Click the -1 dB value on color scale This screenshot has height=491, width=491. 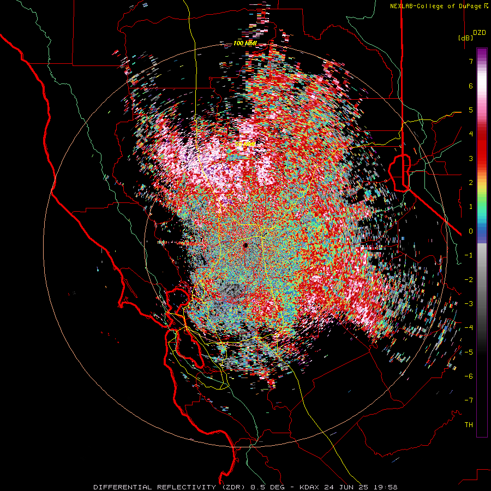click(469, 255)
